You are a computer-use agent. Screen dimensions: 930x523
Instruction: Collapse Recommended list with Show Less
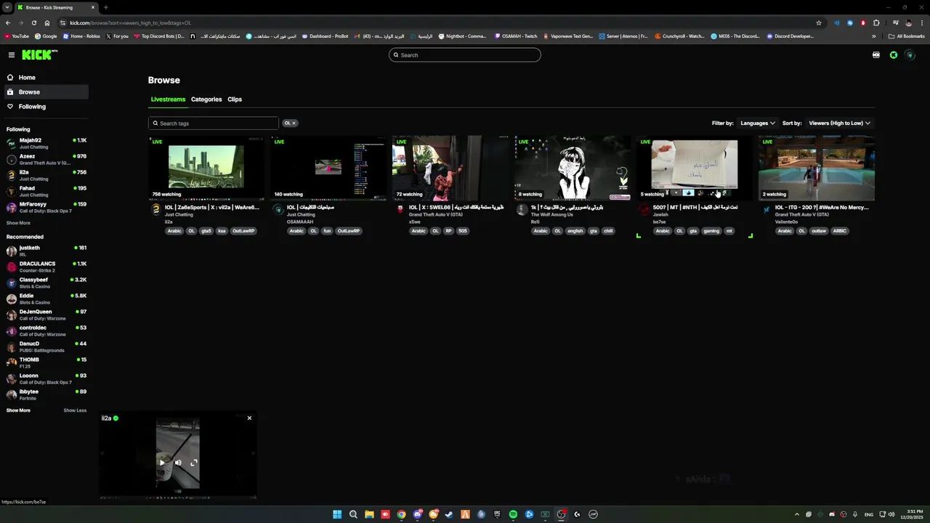(x=75, y=410)
